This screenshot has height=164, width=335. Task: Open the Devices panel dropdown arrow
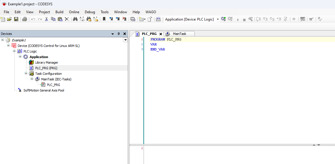click(x=113, y=34)
